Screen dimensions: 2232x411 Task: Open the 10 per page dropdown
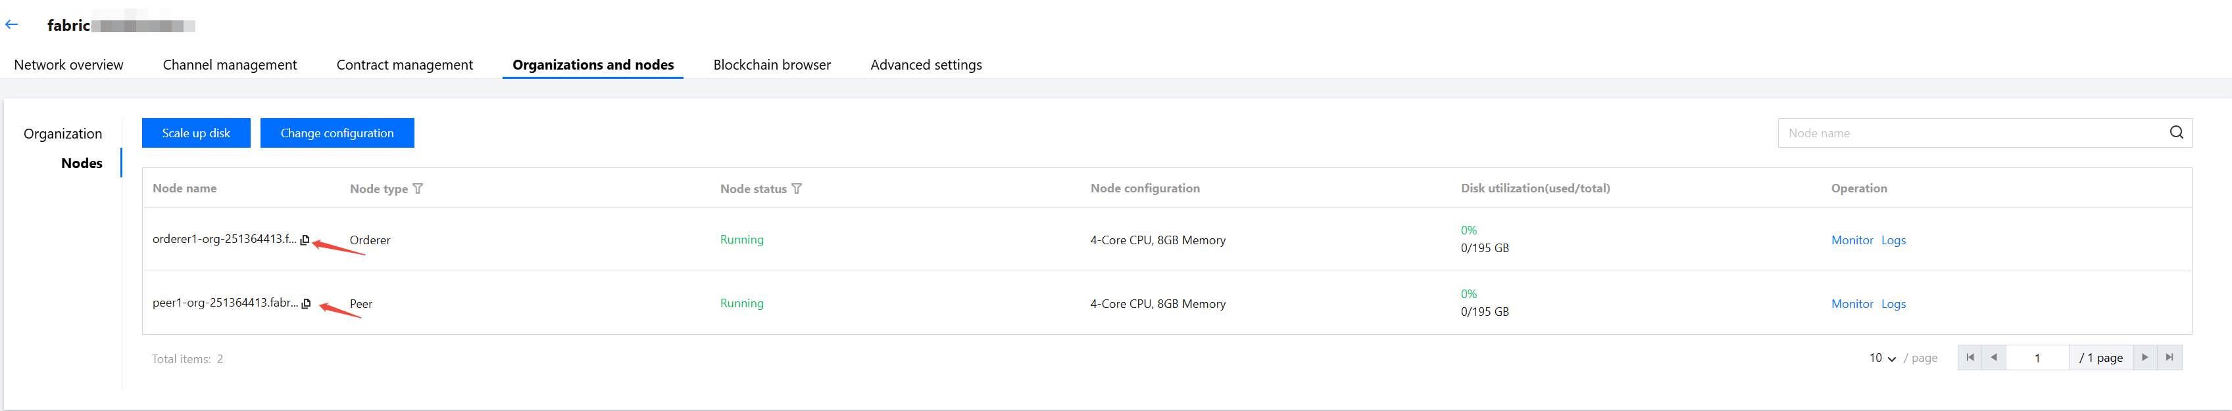pyautogui.click(x=1882, y=358)
